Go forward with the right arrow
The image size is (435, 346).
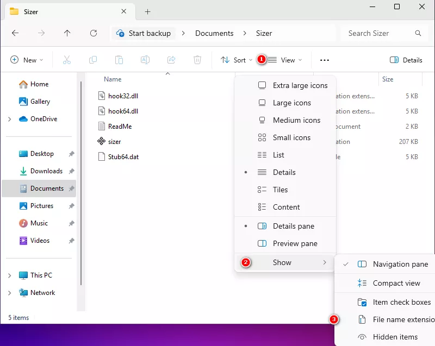click(41, 33)
